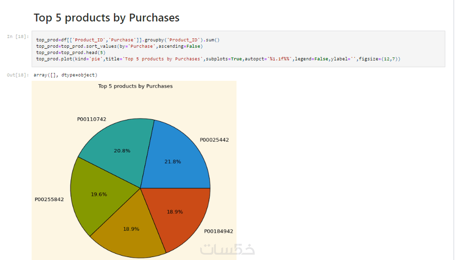Click the P00255842 pie label
Screen dimensions: 455x260
pos(49,199)
